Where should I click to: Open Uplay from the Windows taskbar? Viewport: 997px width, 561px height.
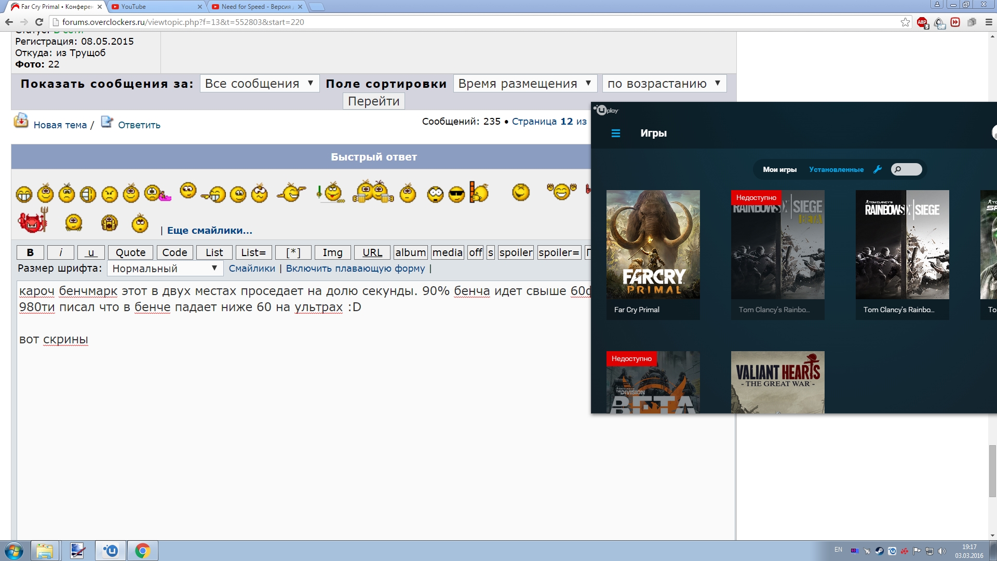pos(111,551)
